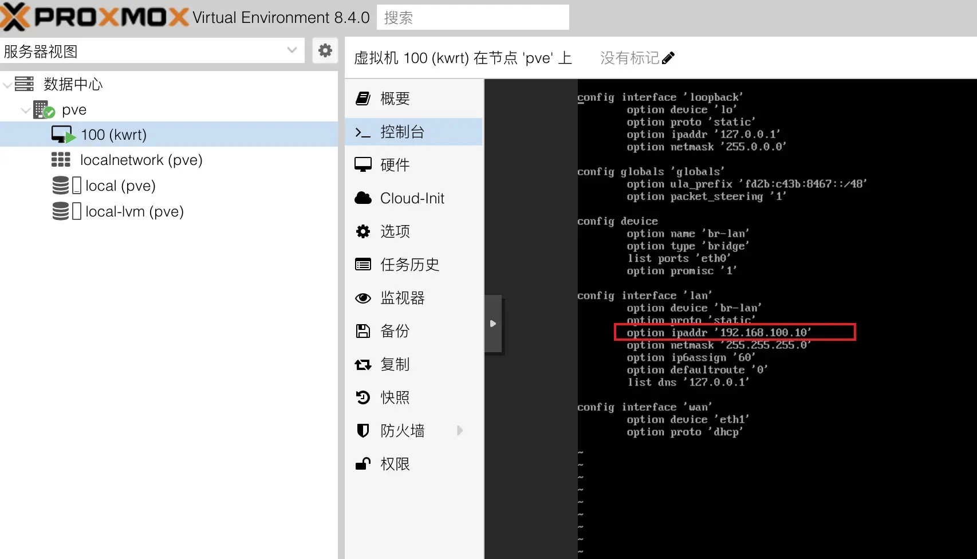Click the ipaddr '192.168.100.10' console line
The height and width of the screenshot is (559, 977).
tap(719, 332)
